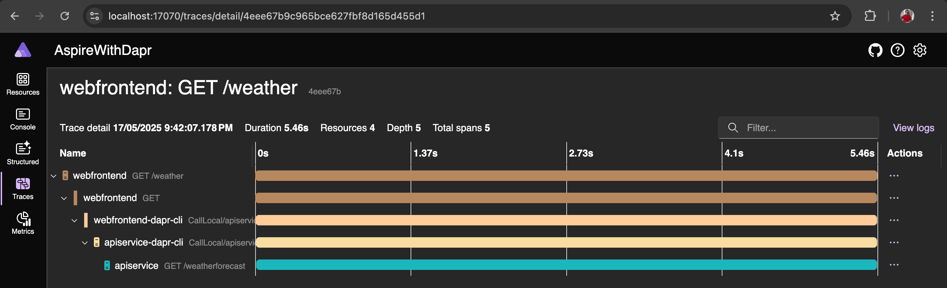Screen dimensions: 947x288
Task: Select the webfrontend GET timeline bar
Action: 567,198
